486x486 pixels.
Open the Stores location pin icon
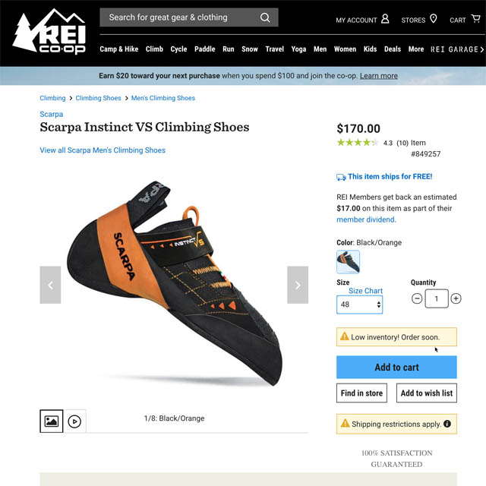[434, 19]
